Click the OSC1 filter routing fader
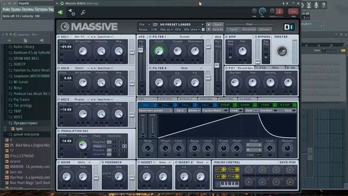This screenshot has height=196, width=348. (x=132, y=52)
